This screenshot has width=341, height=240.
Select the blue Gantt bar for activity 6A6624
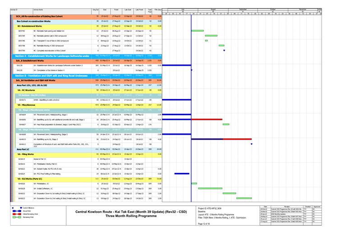[181, 173]
